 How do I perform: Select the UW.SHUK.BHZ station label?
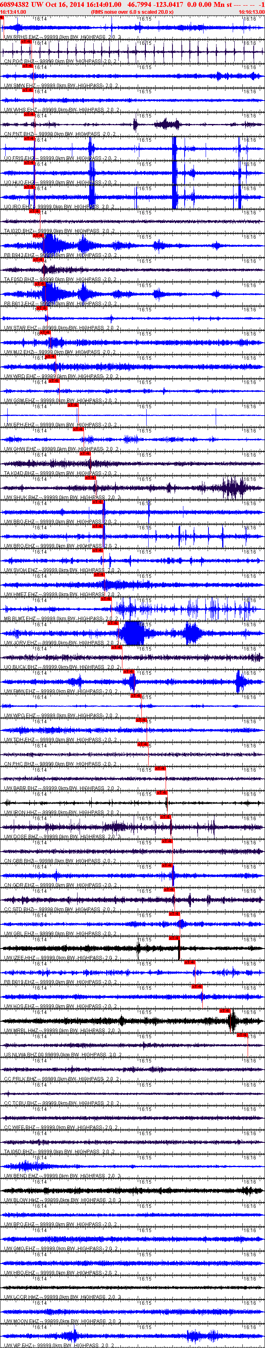[x=21, y=498]
